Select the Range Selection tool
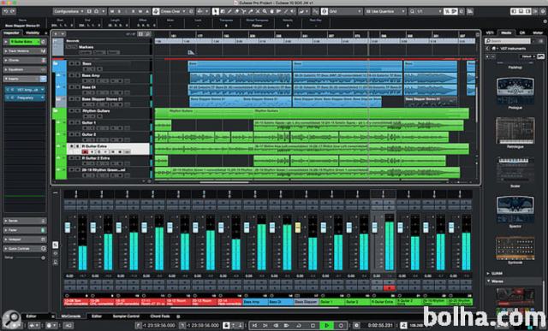Image resolution: width=548 pixels, height=331 pixels. pyautogui.click(x=223, y=11)
